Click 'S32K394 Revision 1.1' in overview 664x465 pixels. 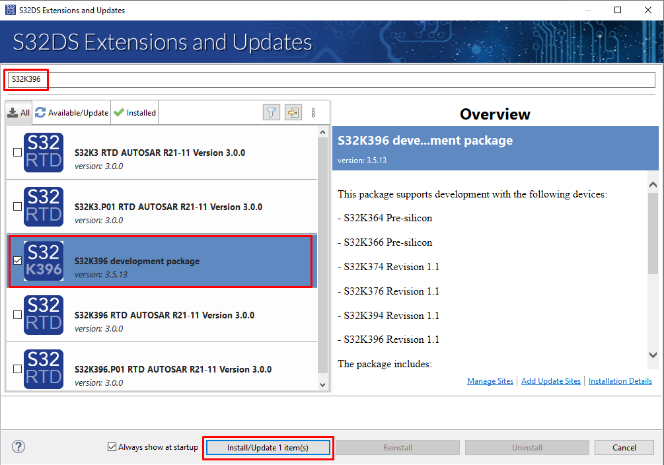(391, 316)
